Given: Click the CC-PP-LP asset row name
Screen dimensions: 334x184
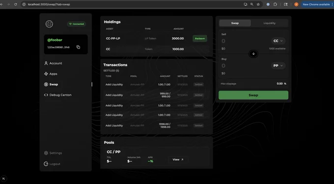Looking at the screenshot, I should [113, 38].
